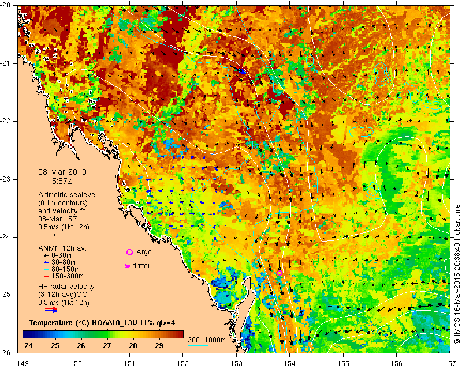Click the '30-80m' depth label
This screenshot has width=462, height=369.
click(64, 262)
